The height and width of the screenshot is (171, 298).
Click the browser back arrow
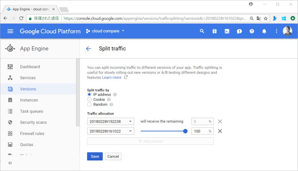click(x=5, y=18)
